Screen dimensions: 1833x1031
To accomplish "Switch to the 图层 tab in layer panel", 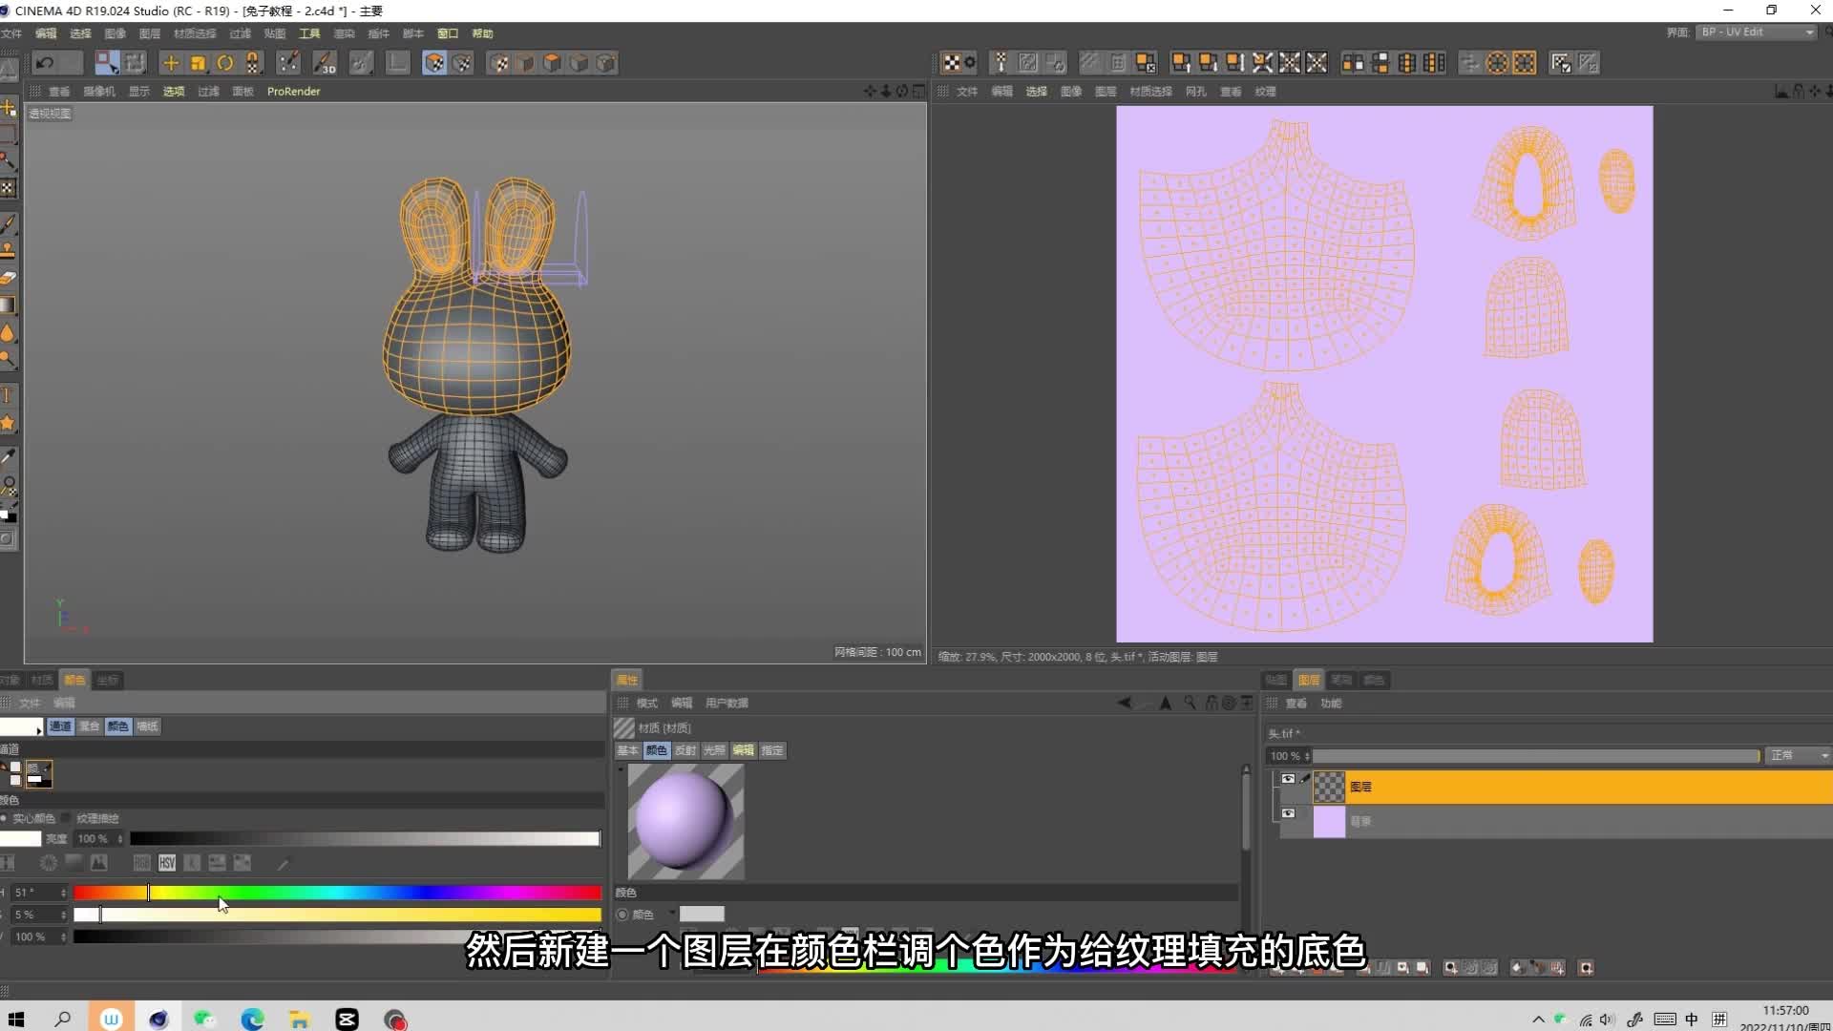I will 1309,680.
